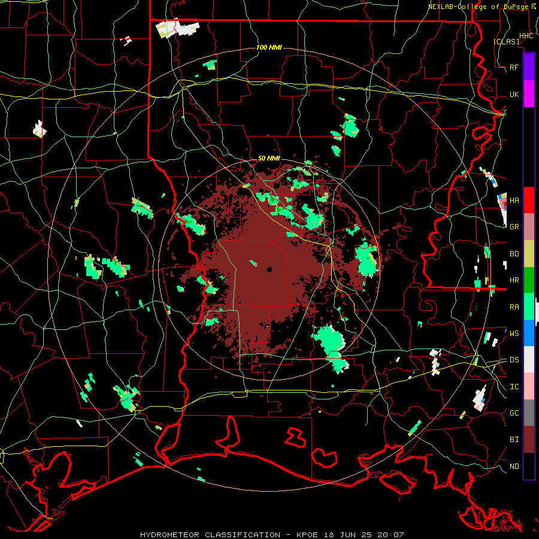Click the HYDROMETEOR CLASSIFICATION KPOE title caption

tap(271, 535)
